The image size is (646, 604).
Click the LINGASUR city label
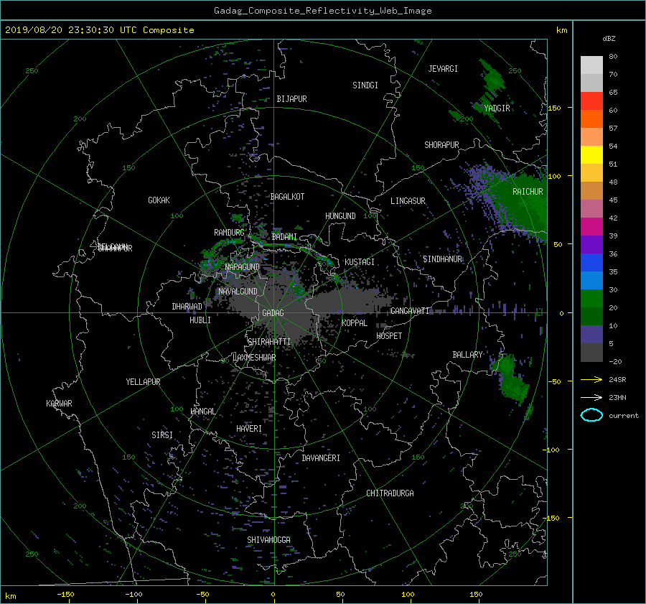pyautogui.click(x=408, y=201)
